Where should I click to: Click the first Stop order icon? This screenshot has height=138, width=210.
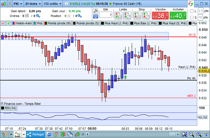137,16
